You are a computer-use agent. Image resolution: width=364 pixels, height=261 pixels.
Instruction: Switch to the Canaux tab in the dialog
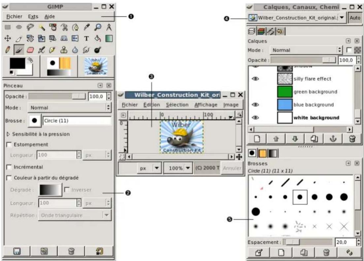tap(261, 31)
